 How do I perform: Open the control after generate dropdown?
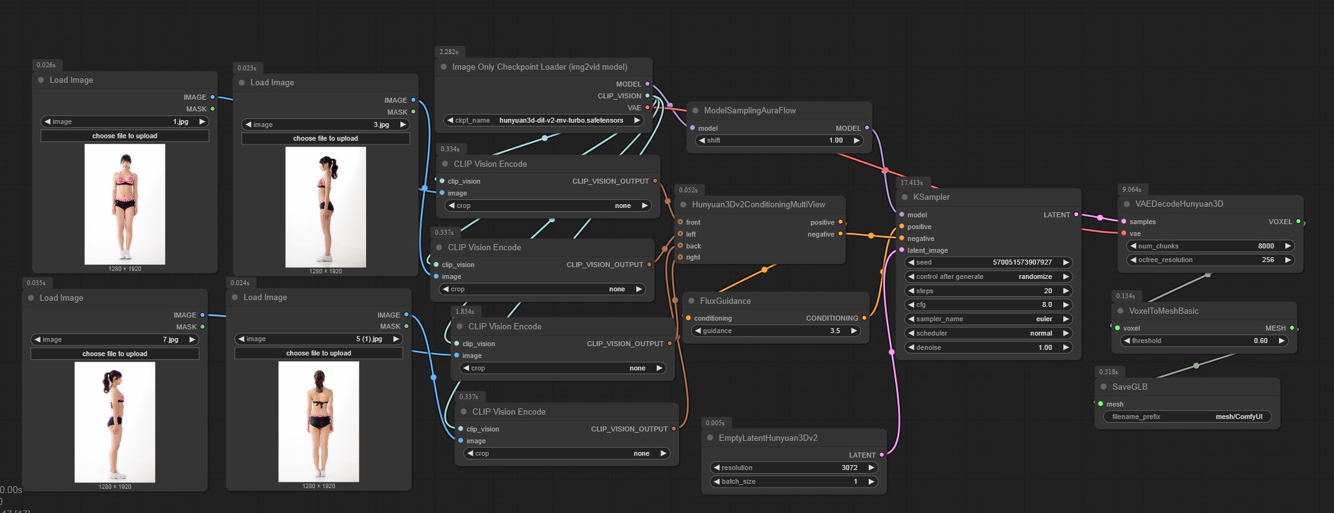coord(988,277)
